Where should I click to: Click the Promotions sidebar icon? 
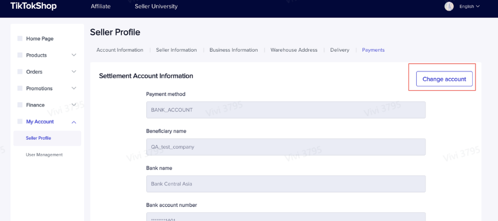(20, 88)
